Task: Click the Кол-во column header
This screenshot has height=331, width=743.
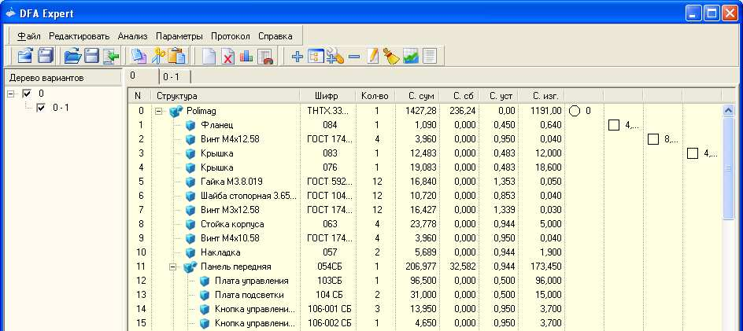Action: click(375, 96)
